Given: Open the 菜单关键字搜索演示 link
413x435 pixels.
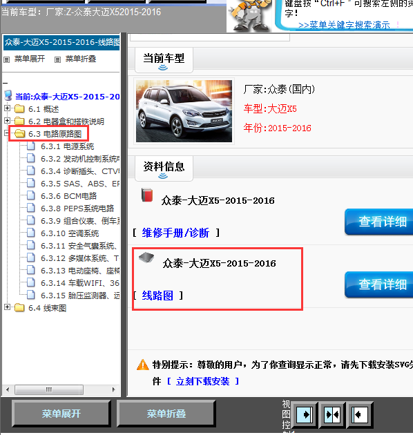Looking at the screenshot, I should point(344,26).
